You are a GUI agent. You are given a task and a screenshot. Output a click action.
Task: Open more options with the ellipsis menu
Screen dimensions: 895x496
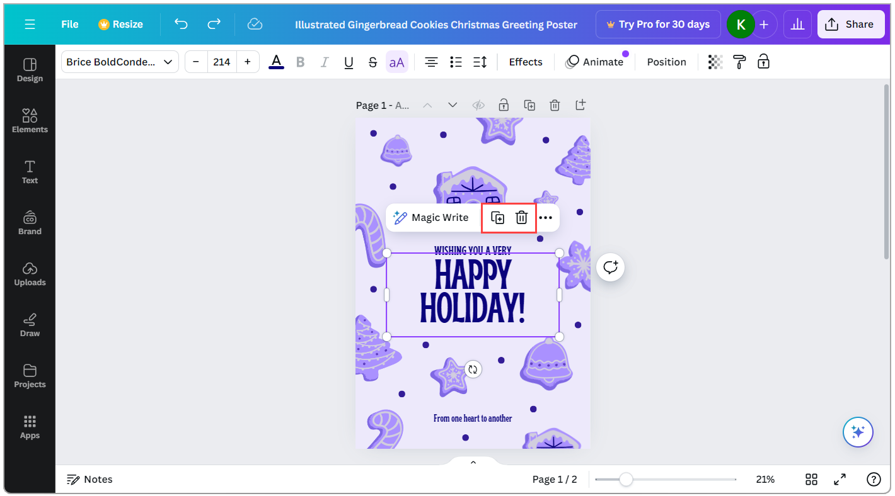[x=546, y=217]
